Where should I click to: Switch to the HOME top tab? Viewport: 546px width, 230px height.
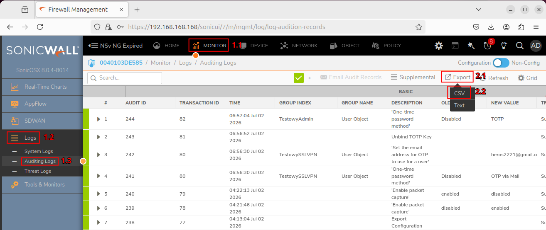click(x=166, y=46)
